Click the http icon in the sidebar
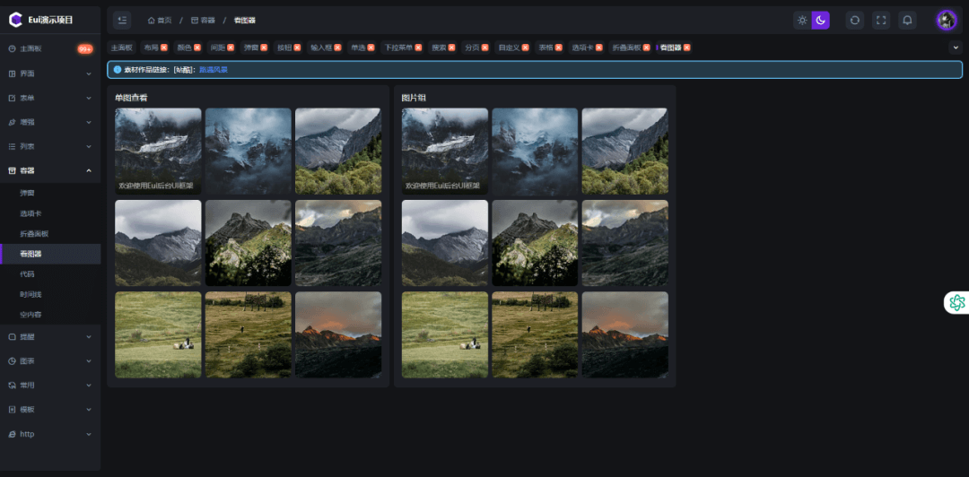Viewport: 969px width, 477px height. 12,434
